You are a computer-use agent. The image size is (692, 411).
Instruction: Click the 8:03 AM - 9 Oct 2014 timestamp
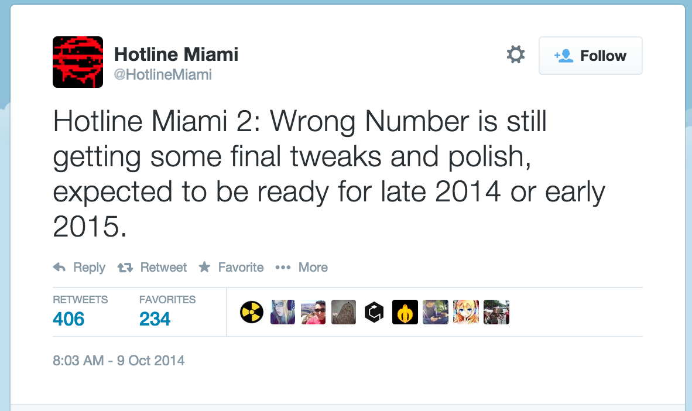coord(119,361)
